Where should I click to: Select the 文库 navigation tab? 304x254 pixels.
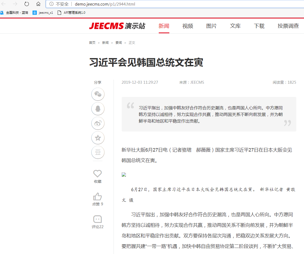tap(235, 26)
